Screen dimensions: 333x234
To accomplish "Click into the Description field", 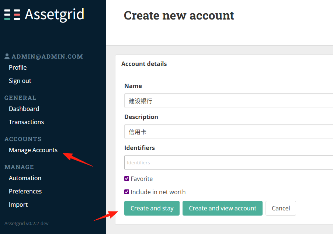I will (229, 132).
